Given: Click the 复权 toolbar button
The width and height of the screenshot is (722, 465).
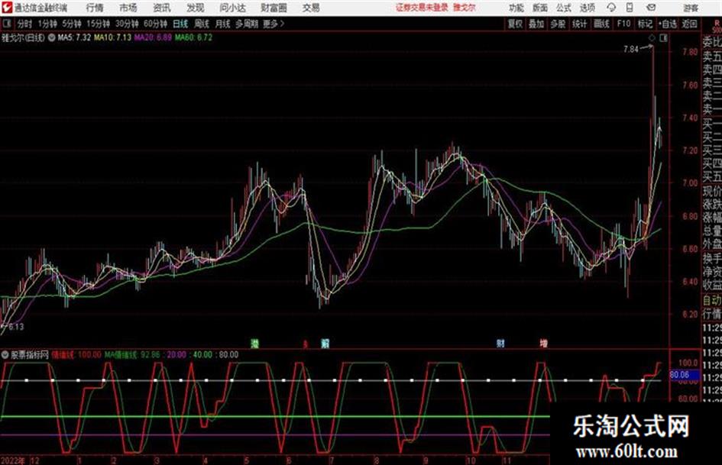Looking at the screenshot, I should click(515, 24).
